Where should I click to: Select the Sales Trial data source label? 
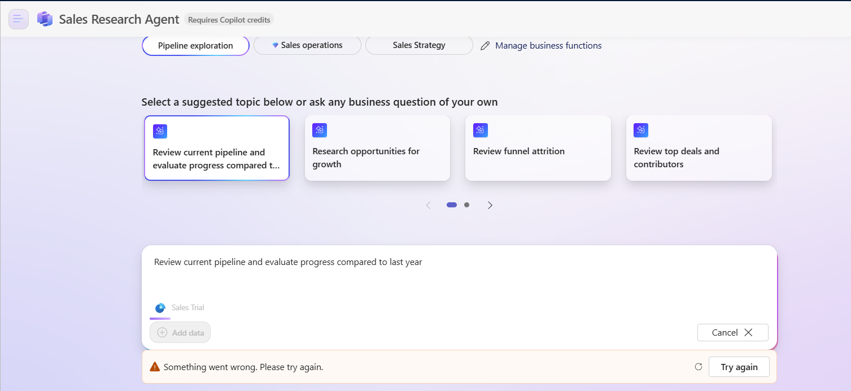pos(188,308)
